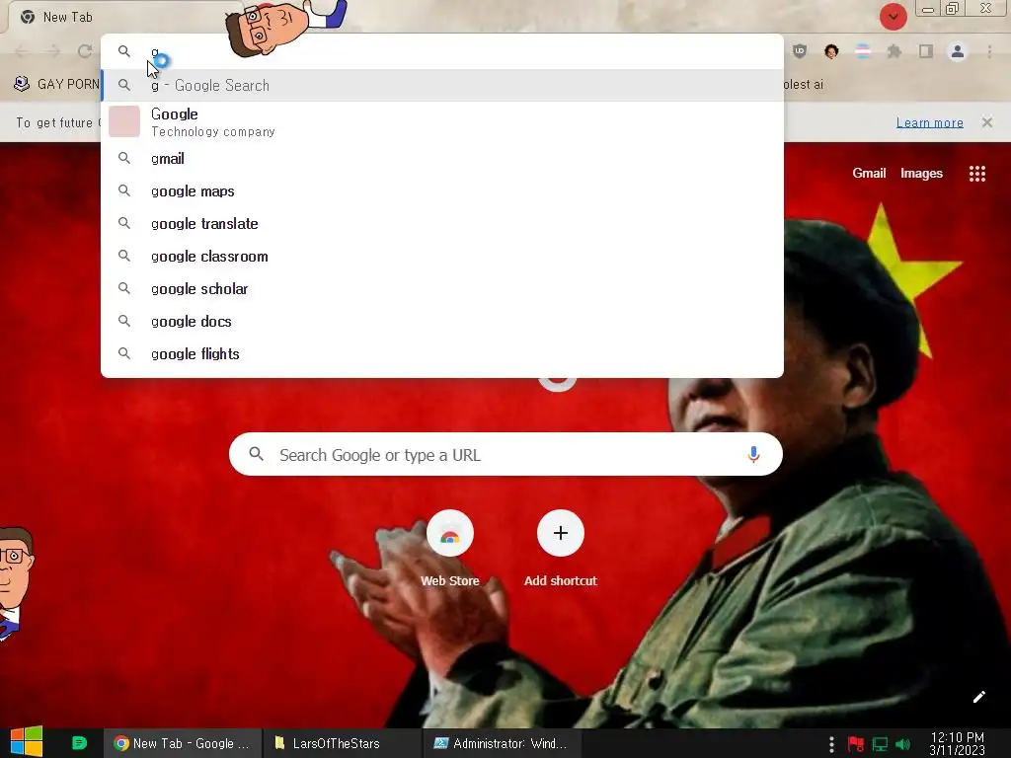Open the Chrome three-dot menu
This screenshot has height=758, width=1011.
pyautogui.click(x=989, y=51)
